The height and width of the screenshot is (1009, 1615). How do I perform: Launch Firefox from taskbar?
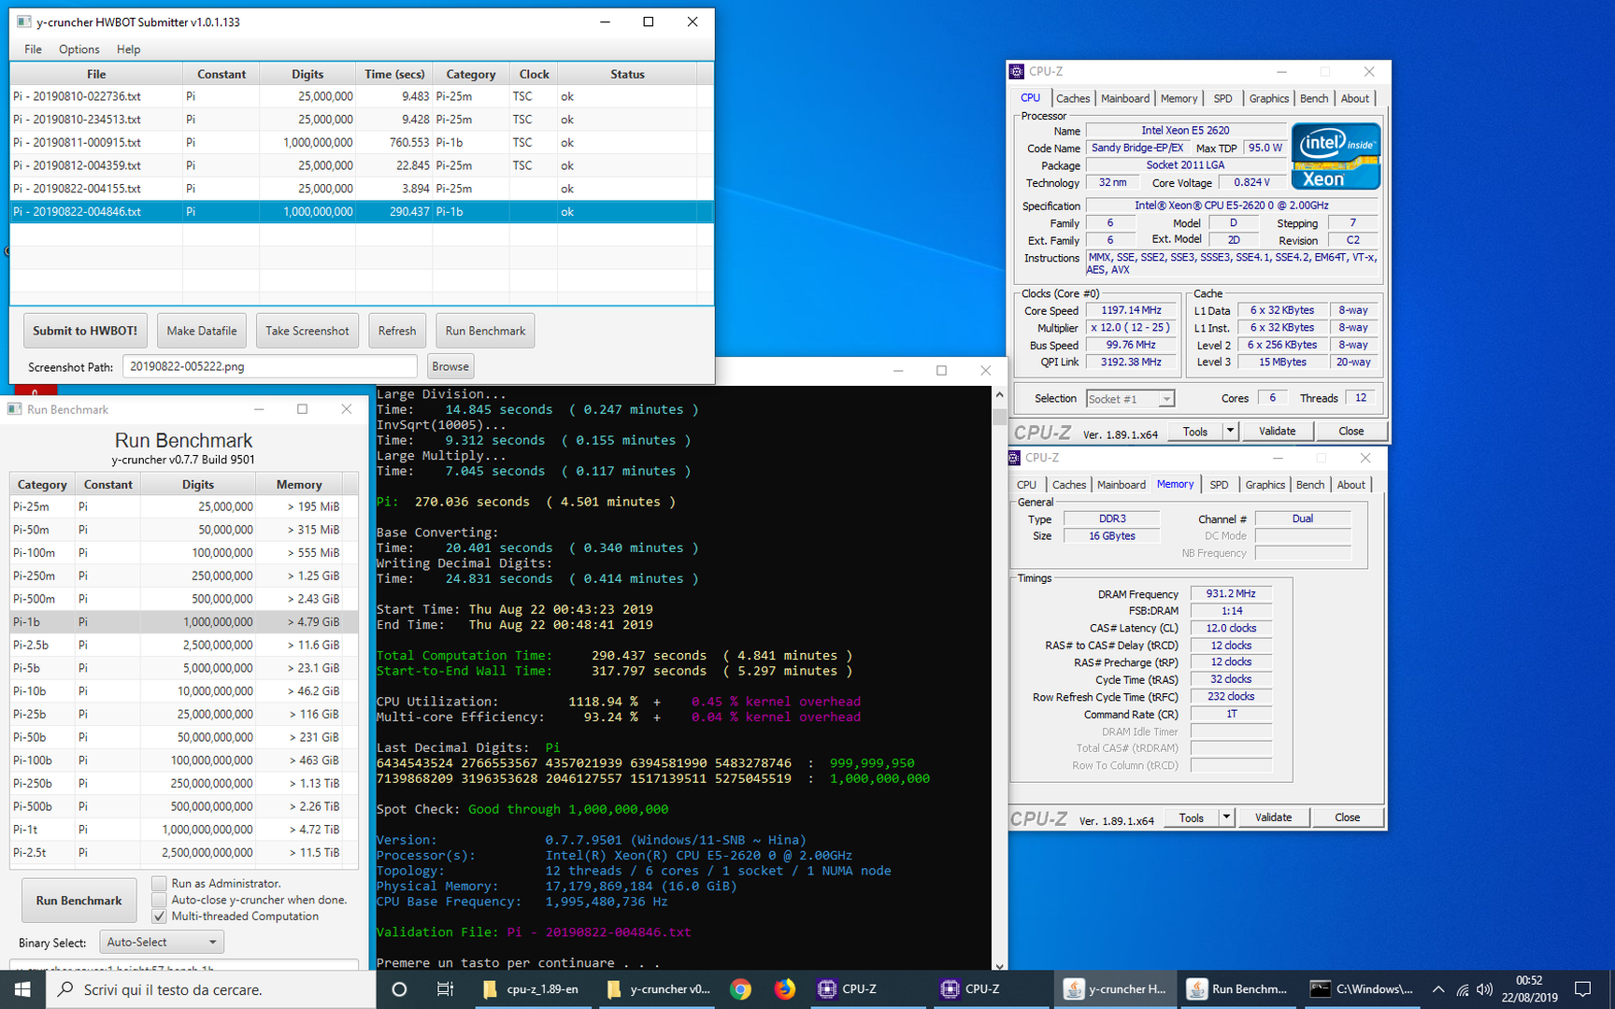(x=785, y=988)
